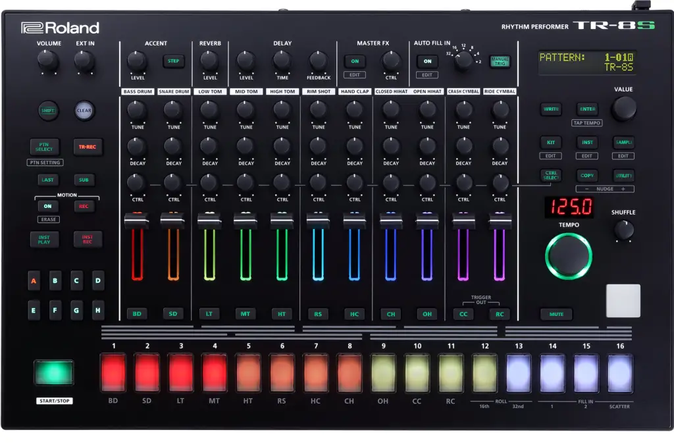This screenshot has height=443, width=674.
Task: Click the INST PLAY button
Action: point(44,240)
